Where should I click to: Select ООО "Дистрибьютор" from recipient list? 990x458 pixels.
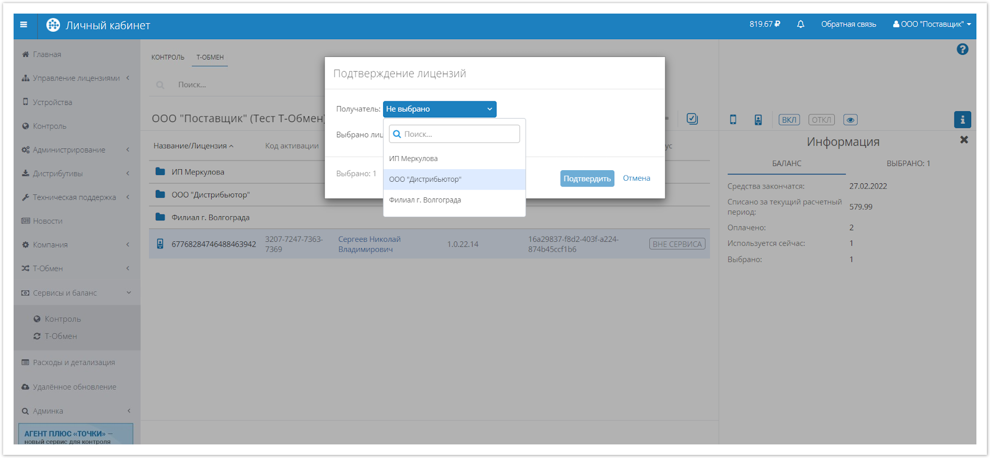point(454,179)
